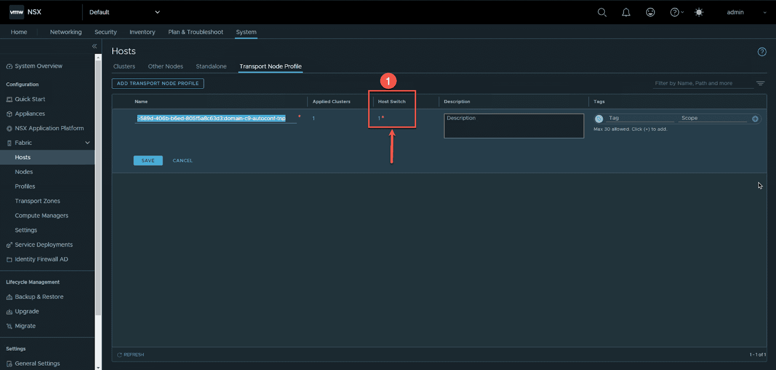Click the smiley feedback icon

[650, 13]
